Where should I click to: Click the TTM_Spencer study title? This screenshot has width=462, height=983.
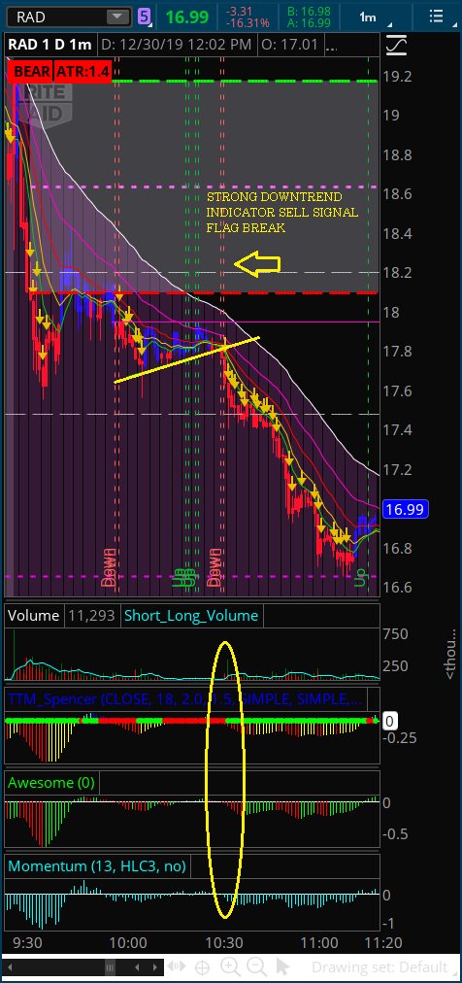pos(185,699)
